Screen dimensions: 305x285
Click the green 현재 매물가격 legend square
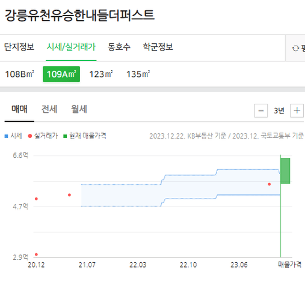(65, 136)
